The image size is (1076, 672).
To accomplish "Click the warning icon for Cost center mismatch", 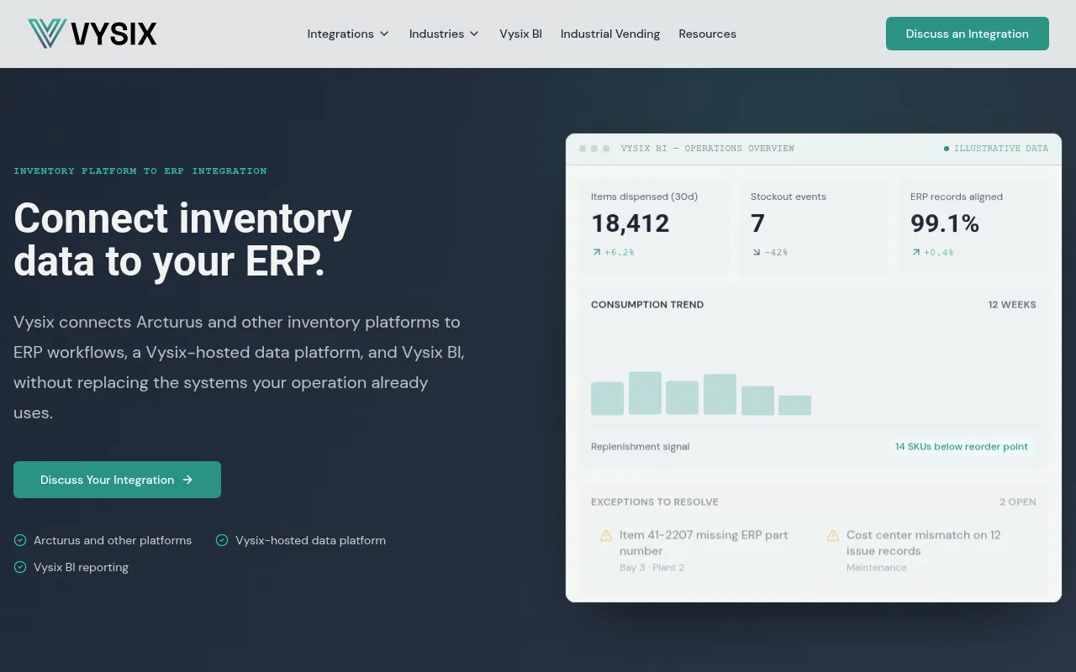I will pyautogui.click(x=833, y=535).
